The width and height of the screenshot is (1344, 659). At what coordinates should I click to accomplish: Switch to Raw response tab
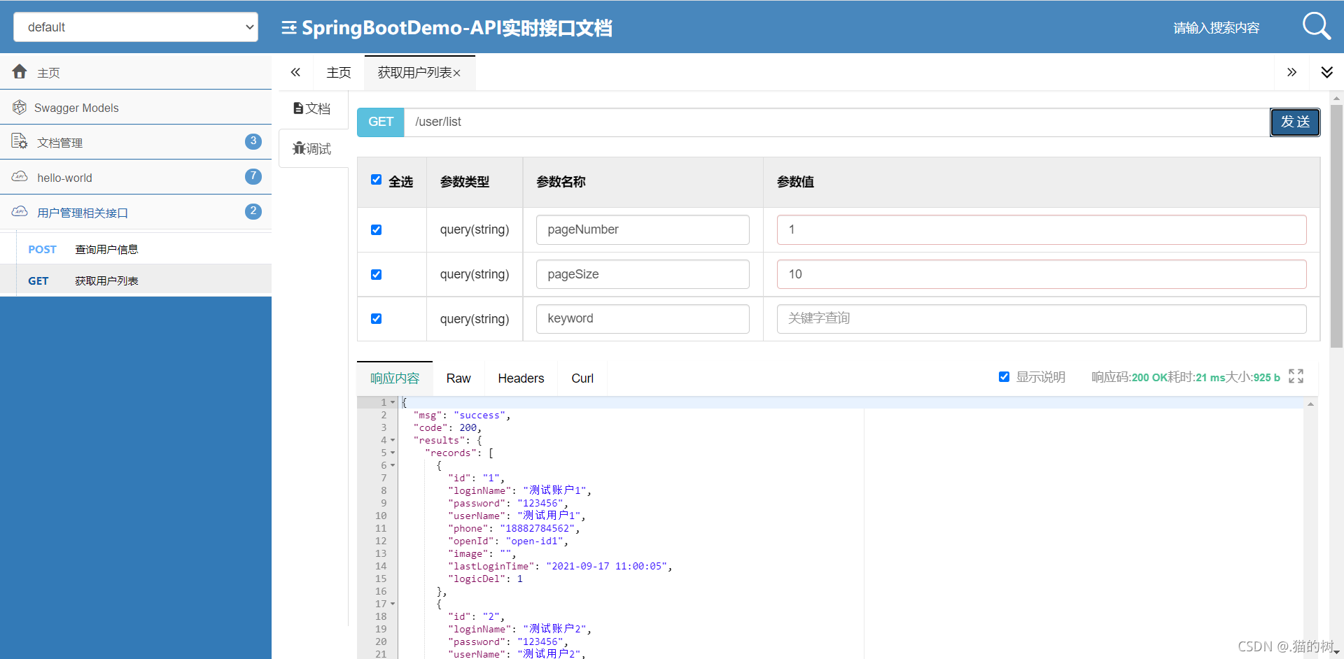458,378
